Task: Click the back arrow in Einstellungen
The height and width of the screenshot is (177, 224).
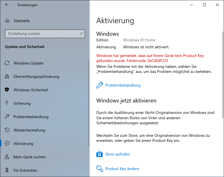Action: [7, 5]
